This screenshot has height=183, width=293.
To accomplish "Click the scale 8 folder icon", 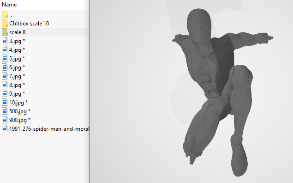I will click(5, 32).
